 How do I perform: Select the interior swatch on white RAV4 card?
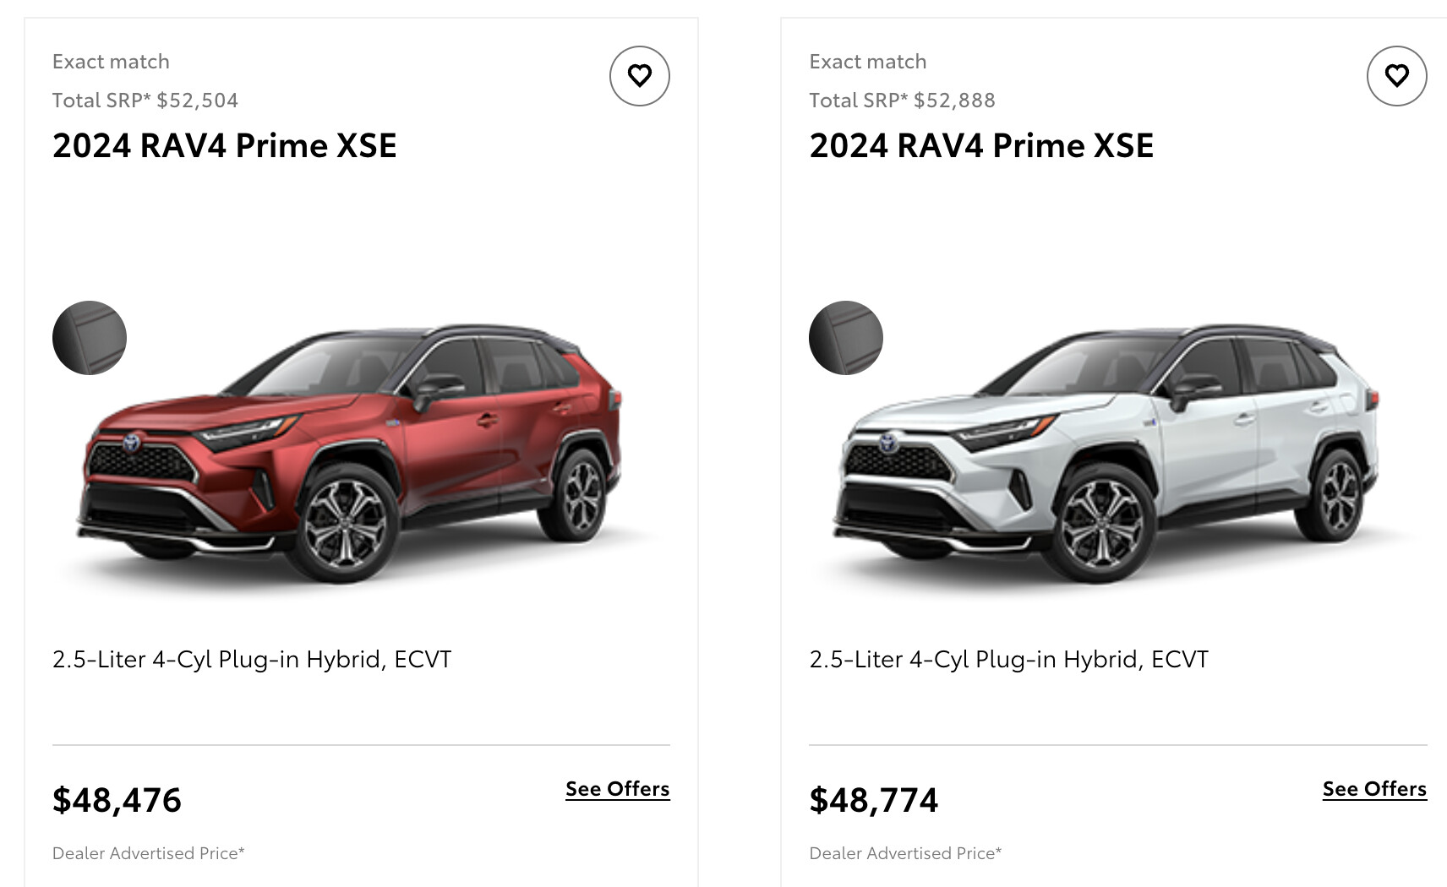(x=846, y=338)
